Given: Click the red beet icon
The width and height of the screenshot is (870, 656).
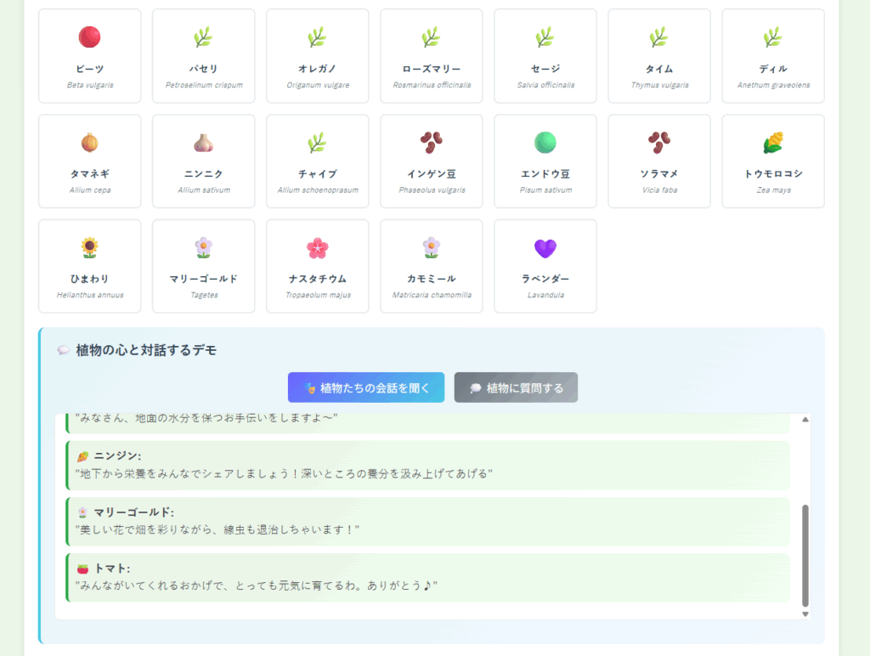Looking at the screenshot, I should 89,37.
